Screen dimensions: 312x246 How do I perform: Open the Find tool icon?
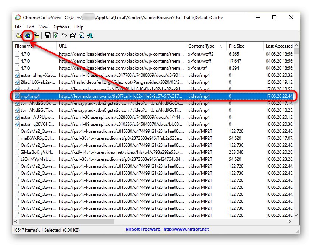click(x=81, y=35)
